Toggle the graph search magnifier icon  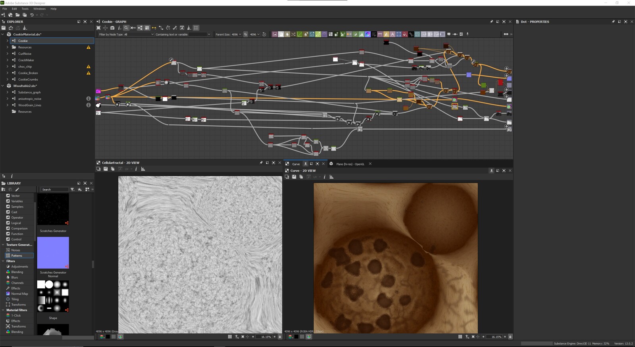(126, 28)
